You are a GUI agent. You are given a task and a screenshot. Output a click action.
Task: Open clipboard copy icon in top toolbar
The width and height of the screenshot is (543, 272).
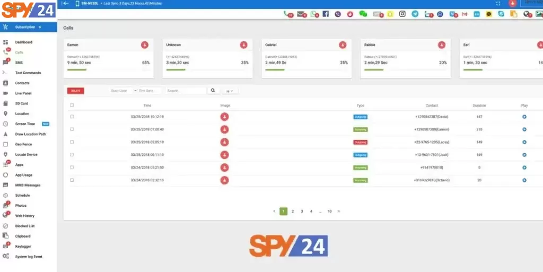point(513,14)
